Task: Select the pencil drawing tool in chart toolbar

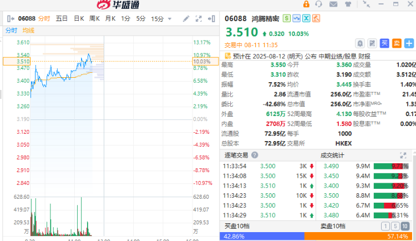Action: (x=185, y=19)
